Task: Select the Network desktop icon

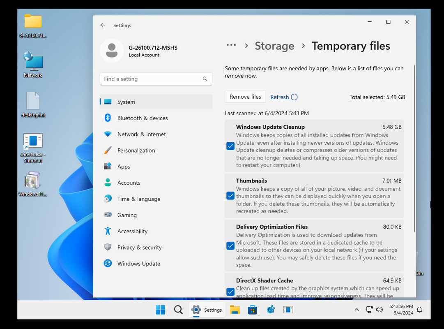Action: point(33,65)
